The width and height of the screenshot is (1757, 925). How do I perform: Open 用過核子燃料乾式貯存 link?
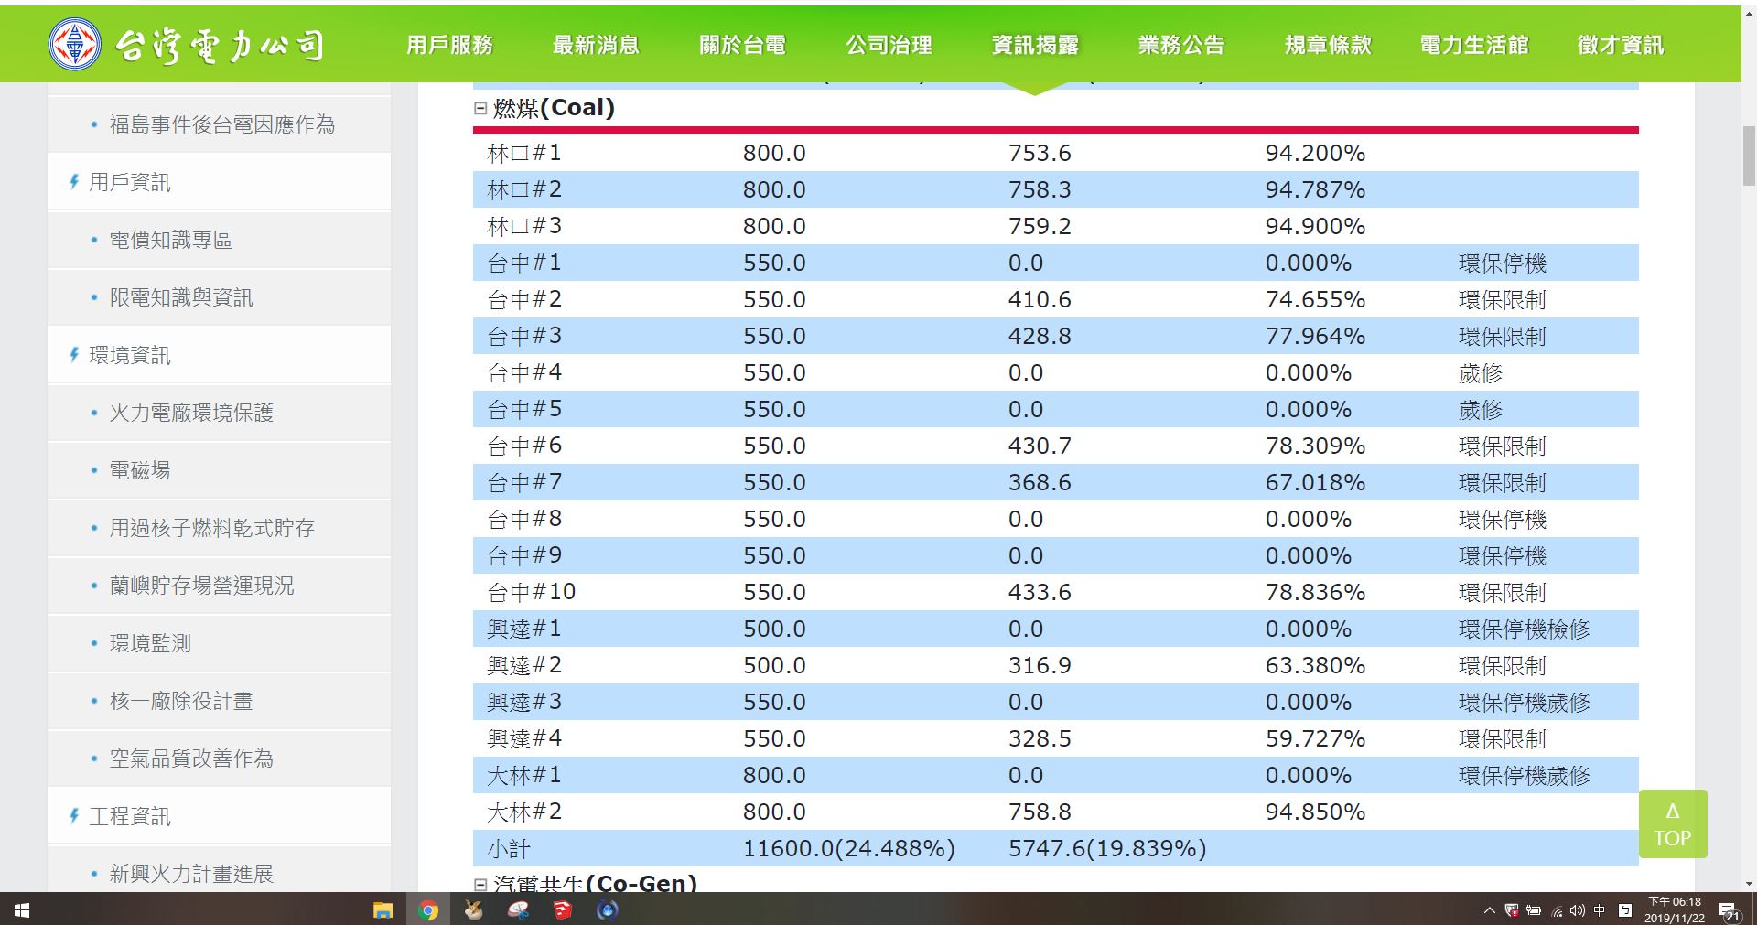pos(212,528)
